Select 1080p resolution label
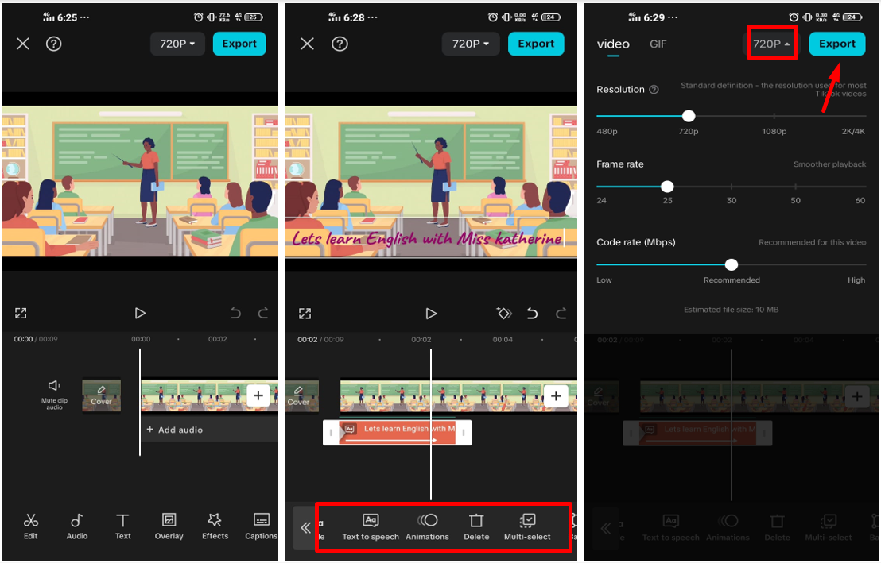This screenshot has width=881, height=563. click(774, 131)
